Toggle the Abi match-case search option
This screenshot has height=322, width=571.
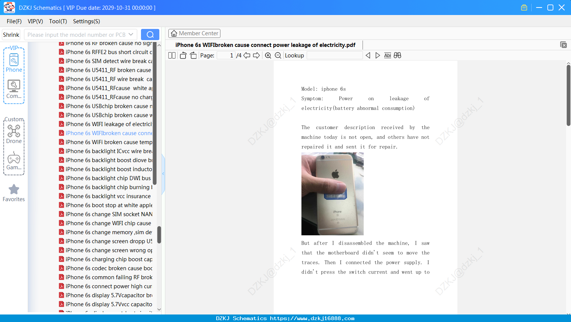388,56
